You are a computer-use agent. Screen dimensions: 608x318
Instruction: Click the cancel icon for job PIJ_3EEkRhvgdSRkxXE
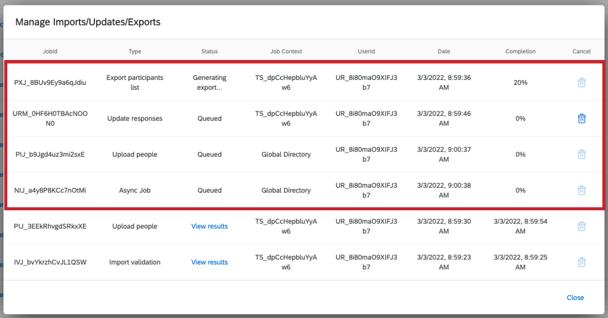tap(582, 226)
